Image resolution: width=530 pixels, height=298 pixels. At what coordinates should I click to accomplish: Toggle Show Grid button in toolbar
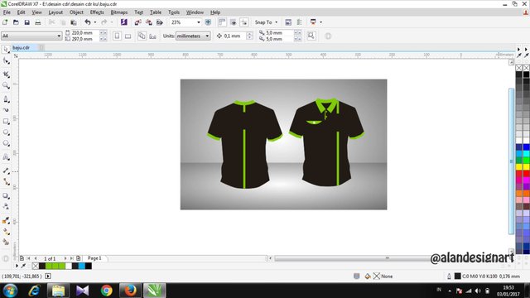point(233,22)
